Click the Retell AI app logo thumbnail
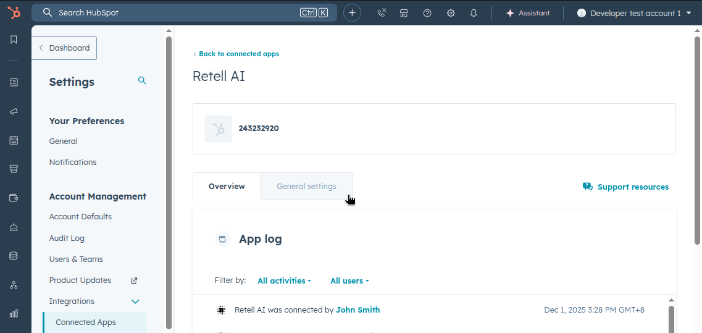 pyautogui.click(x=219, y=129)
